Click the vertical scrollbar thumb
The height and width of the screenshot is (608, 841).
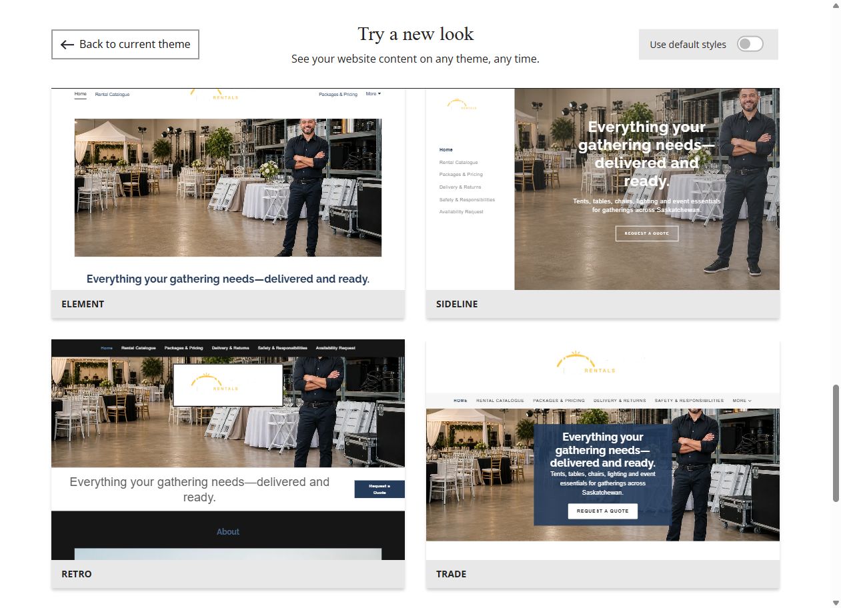click(x=836, y=443)
